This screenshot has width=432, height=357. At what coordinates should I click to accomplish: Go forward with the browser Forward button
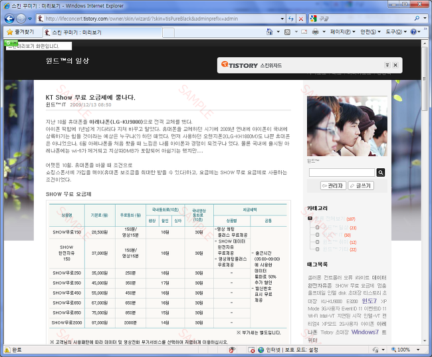[21, 19]
